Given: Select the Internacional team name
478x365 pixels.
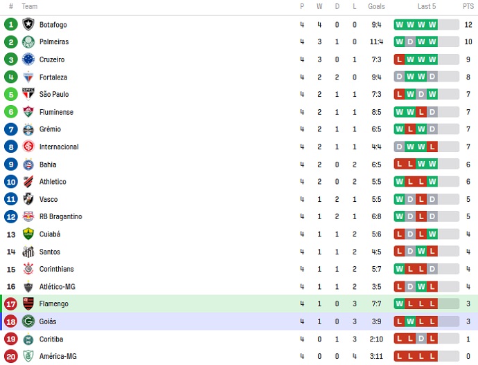Looking at the screenshot, I should [59, 147].
